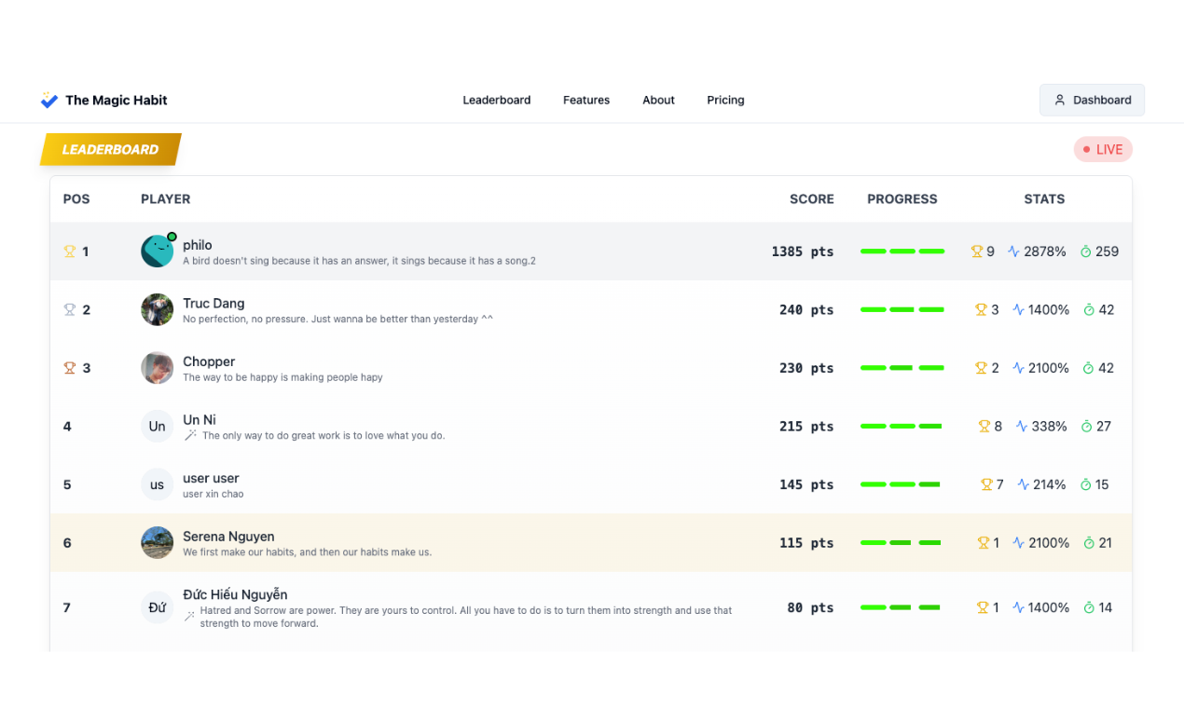Click Chopper's trophy stat icon
This screenshot has width=1184, height=708.
pyautogui.click(x=981, y=368)
